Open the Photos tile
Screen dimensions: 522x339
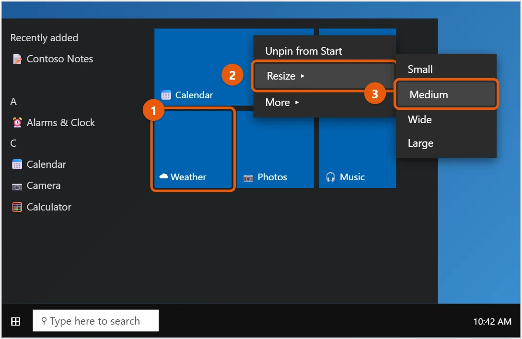point(275,149)
